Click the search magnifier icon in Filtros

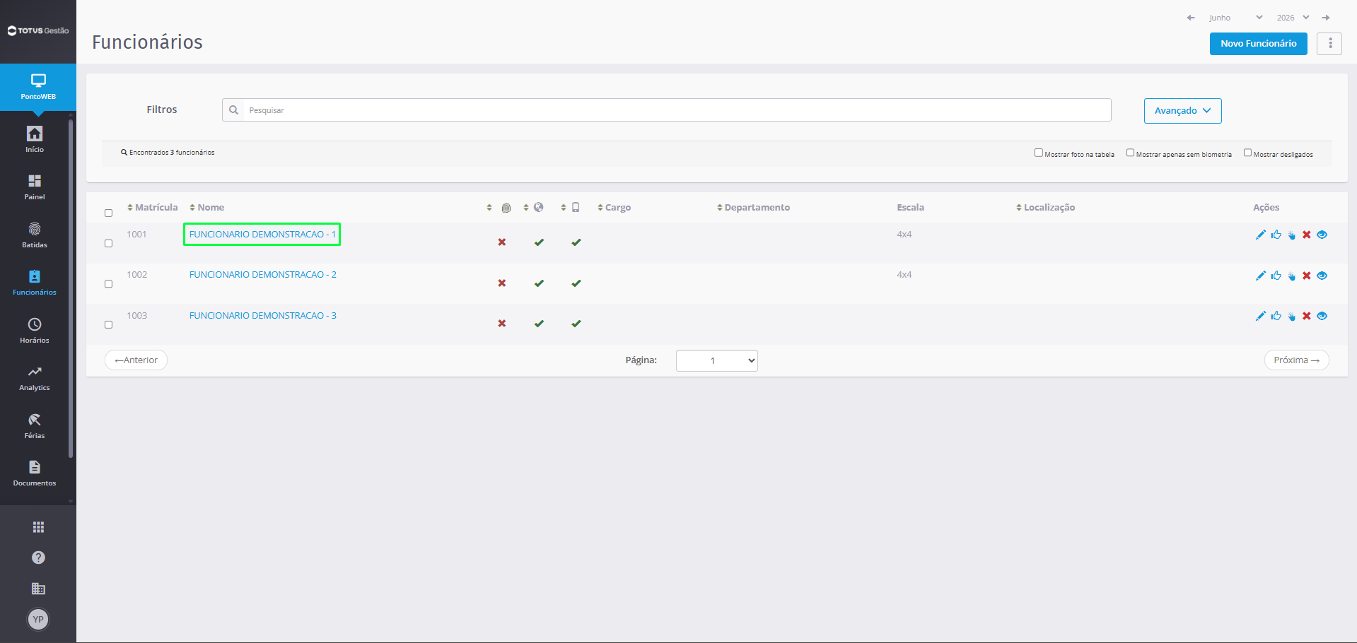click(x=233, y=110)
